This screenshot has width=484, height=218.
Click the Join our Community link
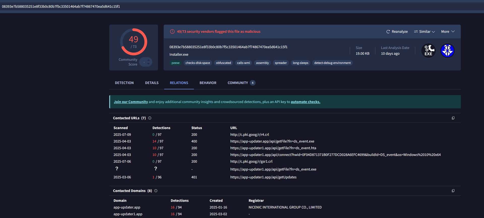tap(131, 102)
